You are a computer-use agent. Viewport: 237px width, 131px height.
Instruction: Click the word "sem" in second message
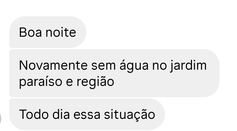[104, 66]
